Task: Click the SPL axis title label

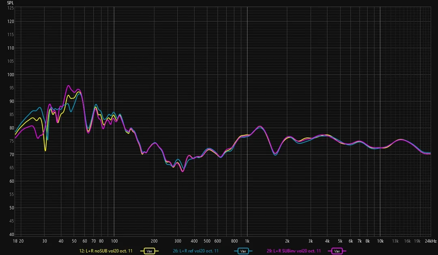Action: [x=10, y=3]
